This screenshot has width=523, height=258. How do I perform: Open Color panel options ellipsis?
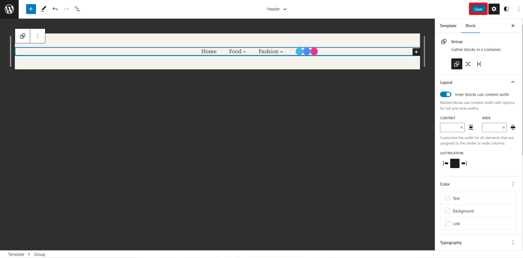[513, 184]
